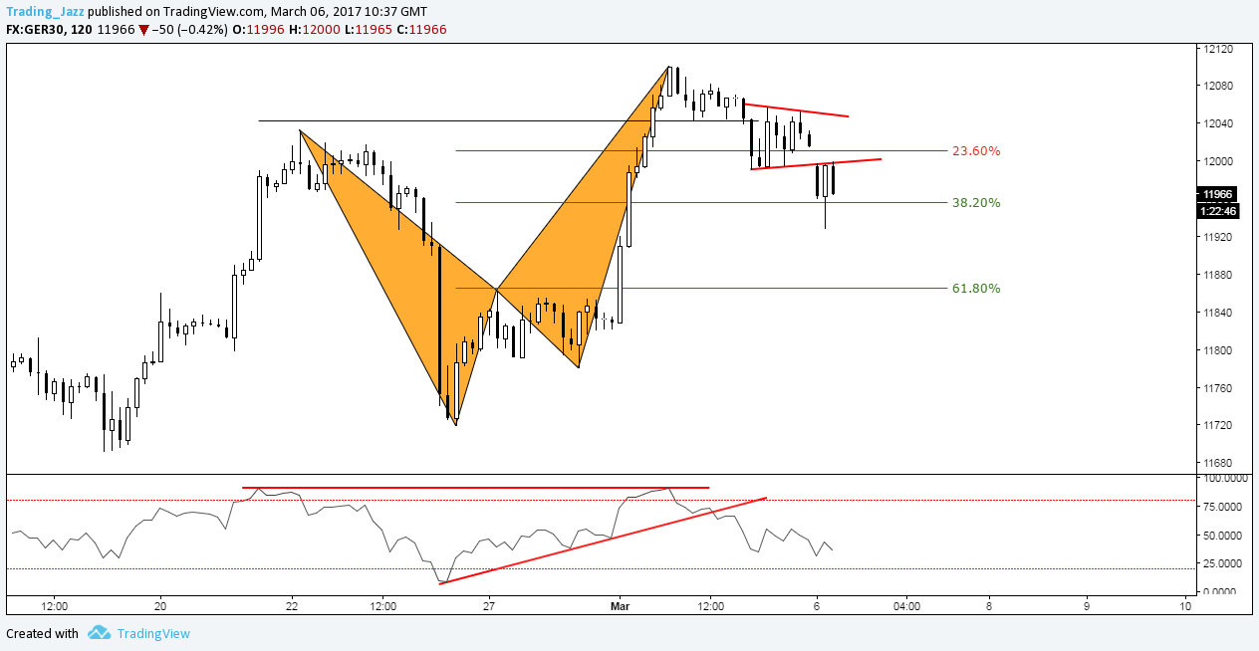Click the 100.0000 indicator scale label
Viewport: 1259px width, 651px height.
[1225, 479]
